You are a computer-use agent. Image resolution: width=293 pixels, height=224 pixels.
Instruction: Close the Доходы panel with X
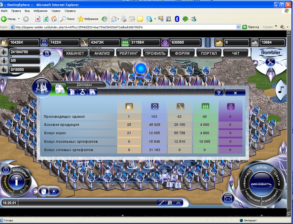pos(235,93)
